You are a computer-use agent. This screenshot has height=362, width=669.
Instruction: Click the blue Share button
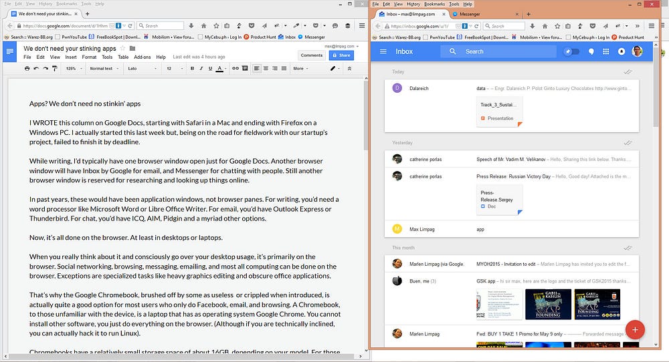[341, 55]
